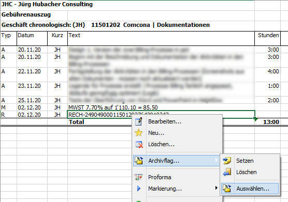
Task: Select Setzen in the Archivflag submenu
Action: tap(245, 161)
